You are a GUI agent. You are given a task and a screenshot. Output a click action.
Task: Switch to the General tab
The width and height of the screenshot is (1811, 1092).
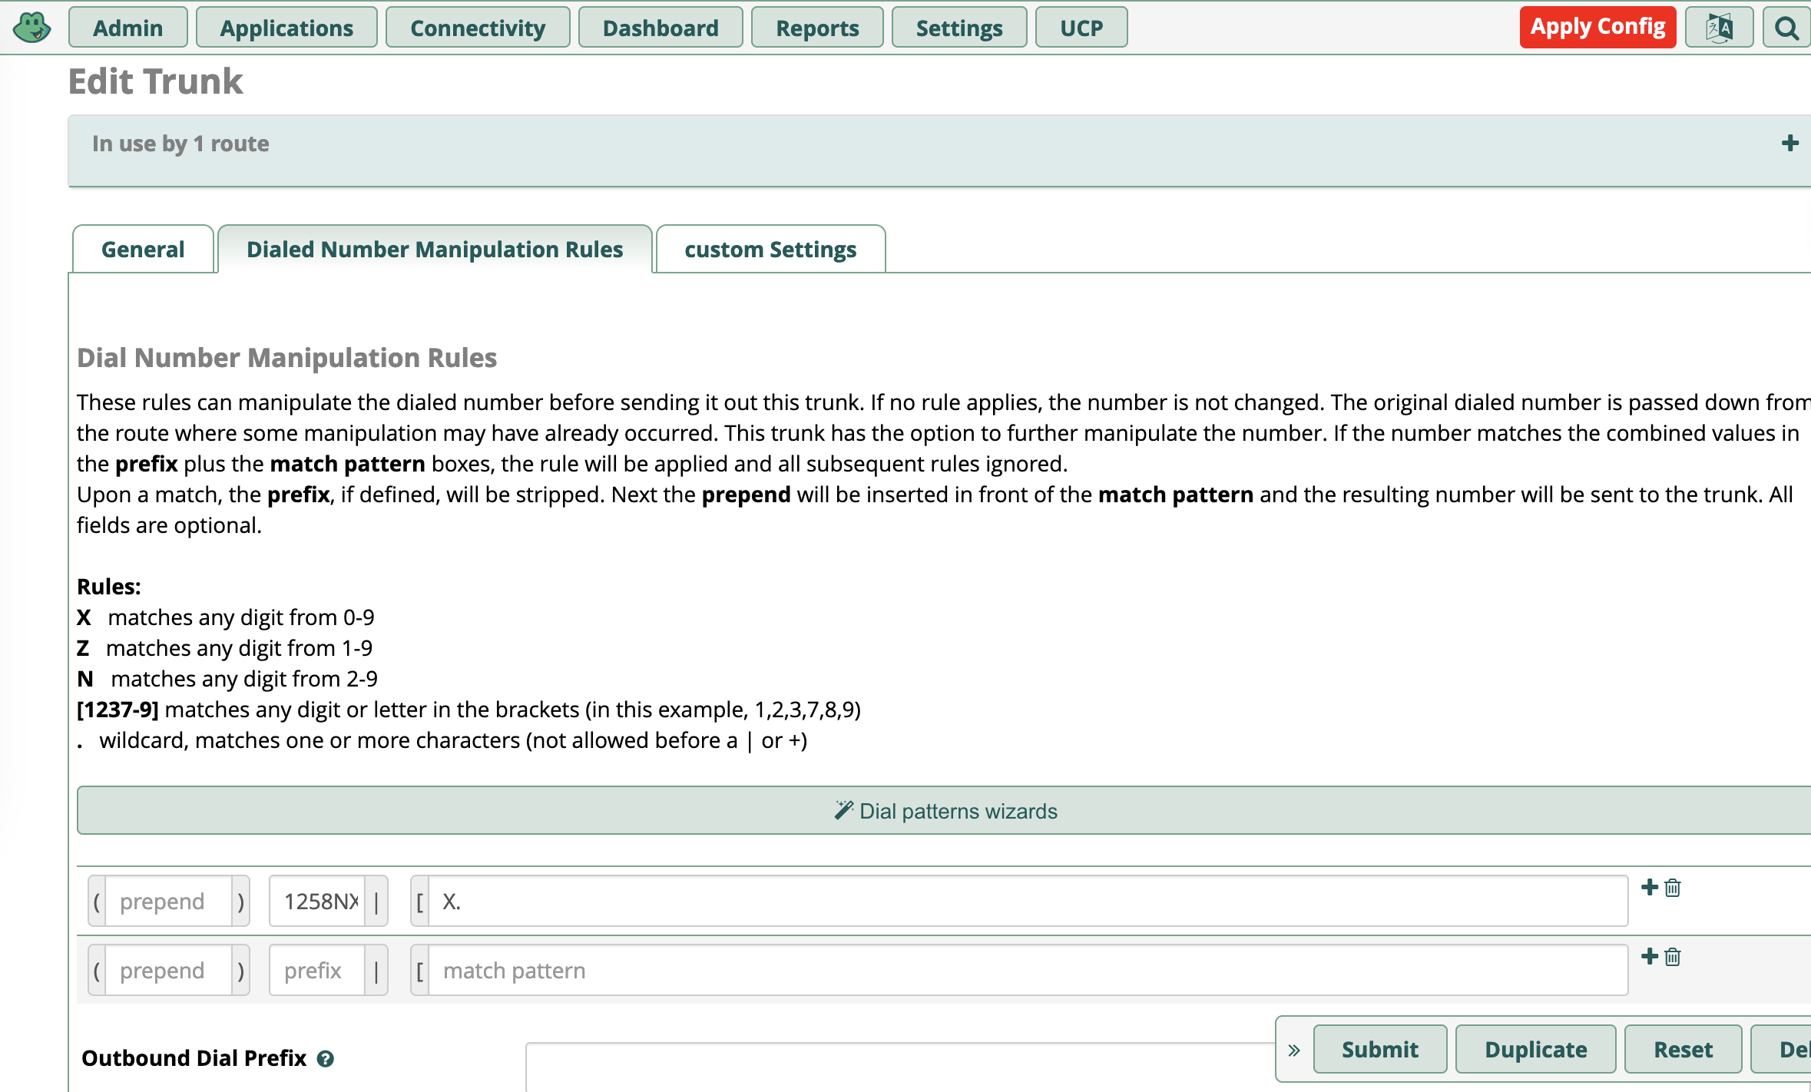click(143, 249)
